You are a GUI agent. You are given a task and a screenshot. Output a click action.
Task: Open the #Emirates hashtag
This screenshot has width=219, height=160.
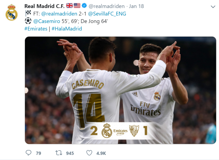tap(36, 29)
